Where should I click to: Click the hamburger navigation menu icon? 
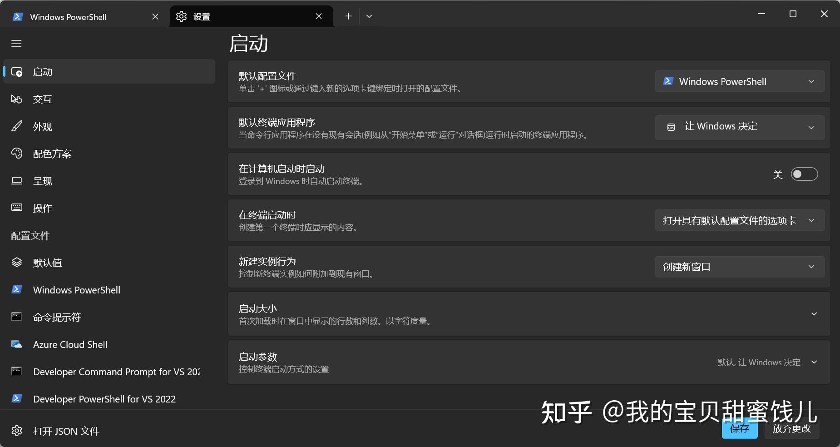[x=16, y=43]
